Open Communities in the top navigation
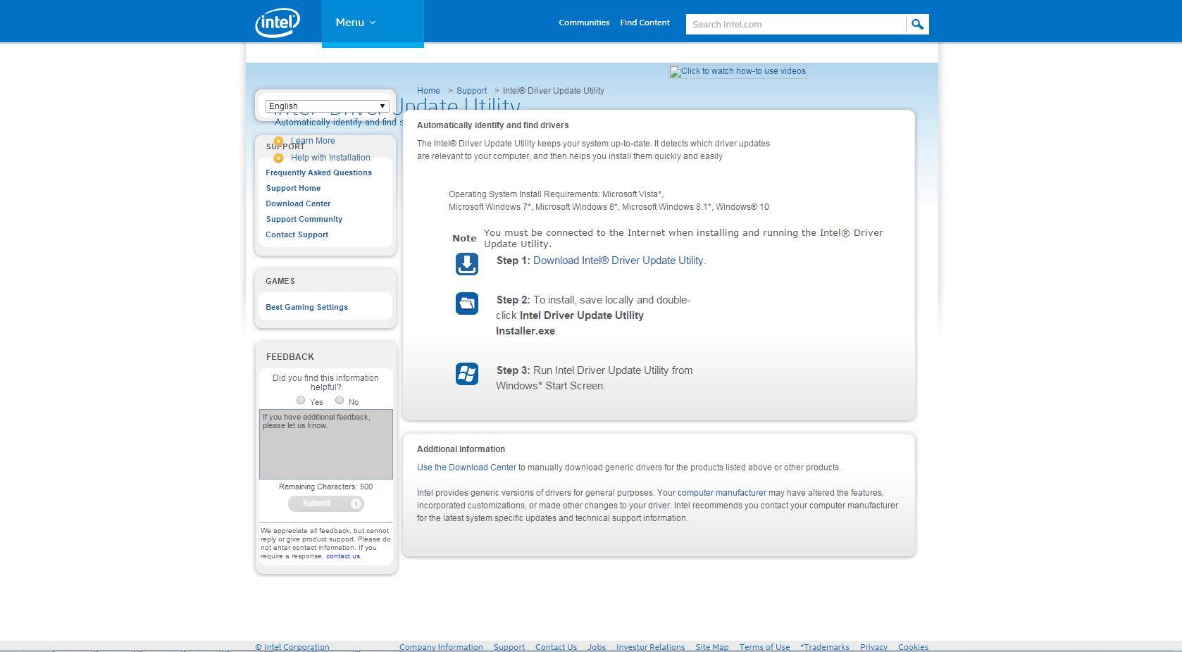This screenshot has width=1182, height=652. pos(584,23)
